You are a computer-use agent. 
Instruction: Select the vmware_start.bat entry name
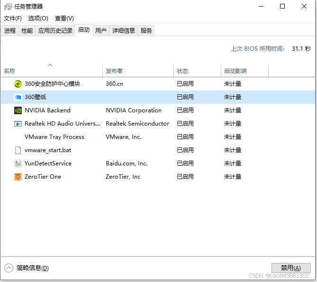(x=48, y=150)
